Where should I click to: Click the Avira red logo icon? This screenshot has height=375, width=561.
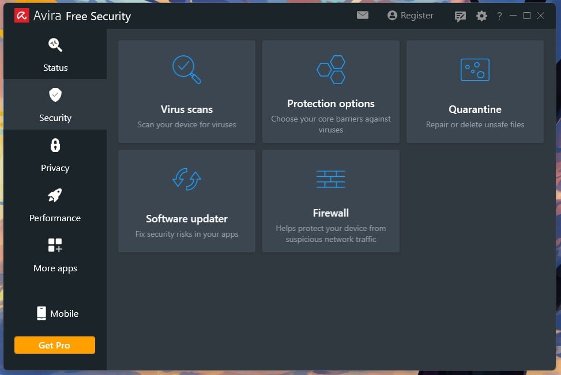point(21,16)
